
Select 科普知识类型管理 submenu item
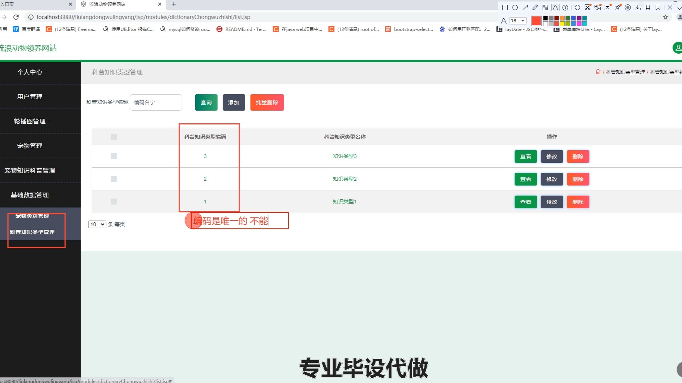click(32, 232)
